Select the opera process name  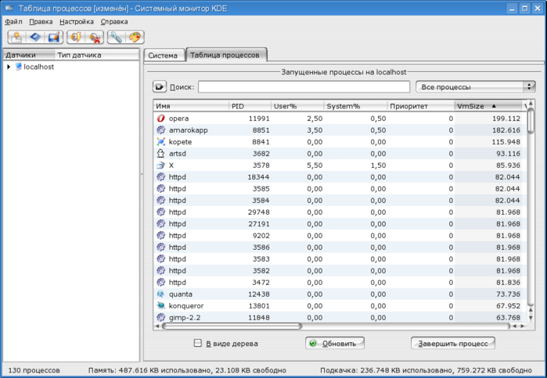pyautogui.click(x=178, y=119)
